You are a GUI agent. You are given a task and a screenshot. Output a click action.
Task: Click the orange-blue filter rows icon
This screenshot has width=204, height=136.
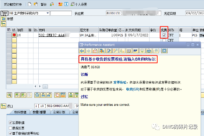pyautogui.click(x=63, y=95)
